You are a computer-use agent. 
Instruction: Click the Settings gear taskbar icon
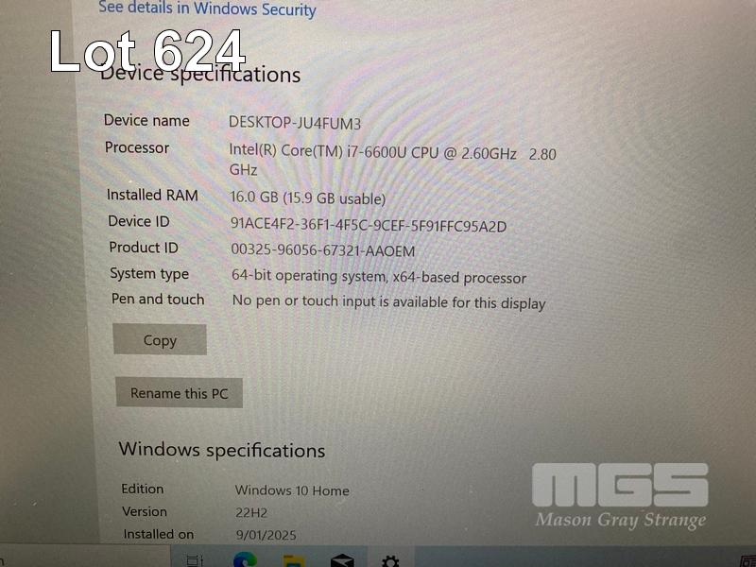(390, 561)
